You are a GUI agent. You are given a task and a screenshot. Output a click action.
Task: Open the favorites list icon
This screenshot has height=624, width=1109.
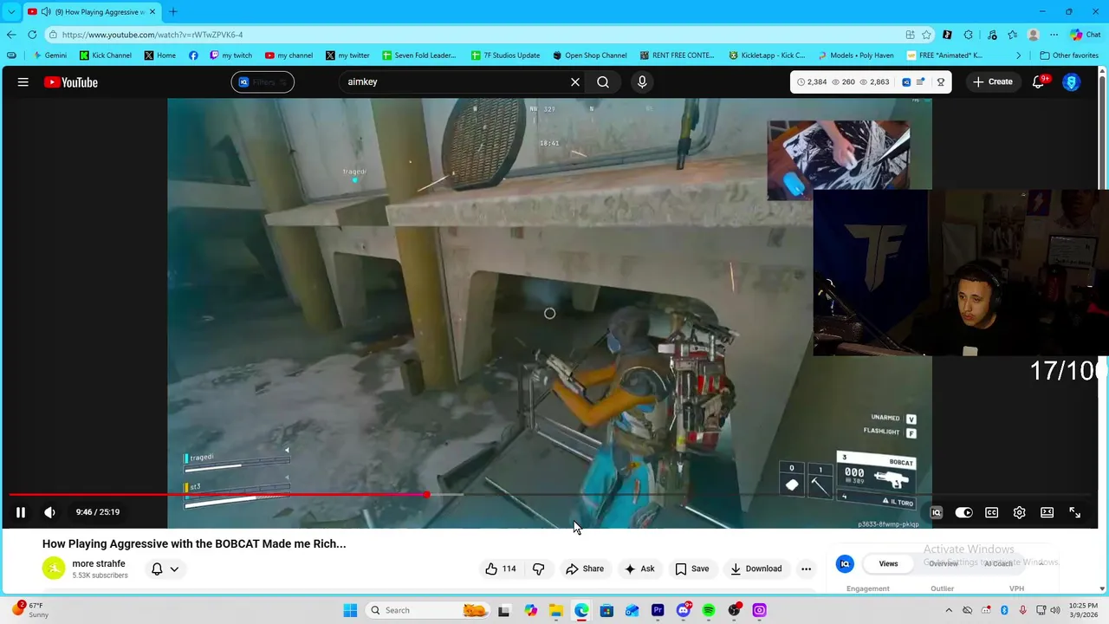point(1012,35)
